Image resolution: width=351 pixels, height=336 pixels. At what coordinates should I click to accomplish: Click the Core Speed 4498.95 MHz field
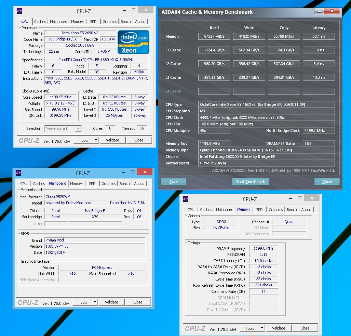point(60,97)
